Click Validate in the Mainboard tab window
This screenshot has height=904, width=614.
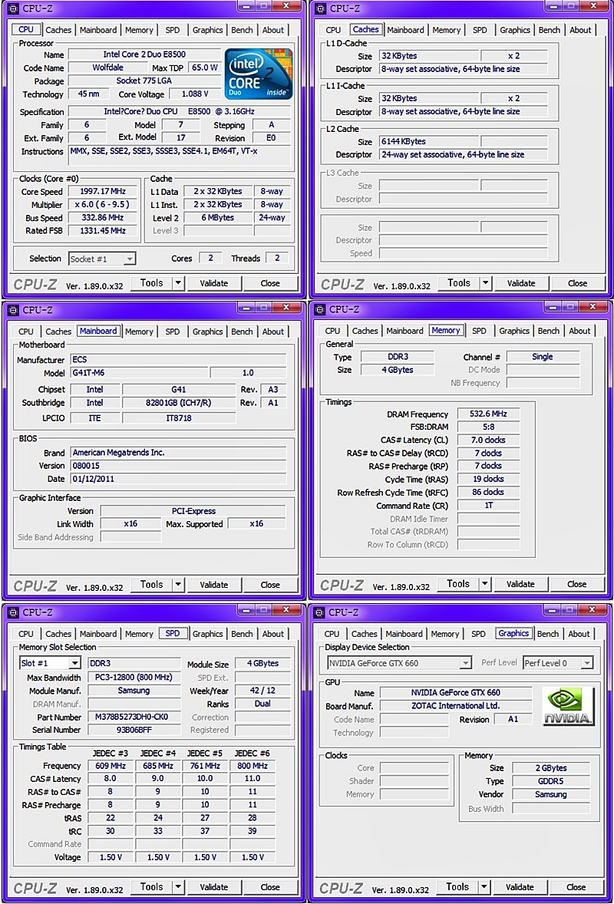[214, 585]
